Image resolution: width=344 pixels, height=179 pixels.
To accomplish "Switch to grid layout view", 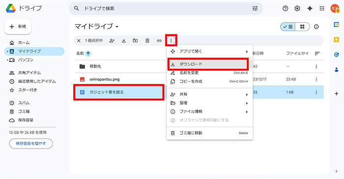I will click(302, 27).
